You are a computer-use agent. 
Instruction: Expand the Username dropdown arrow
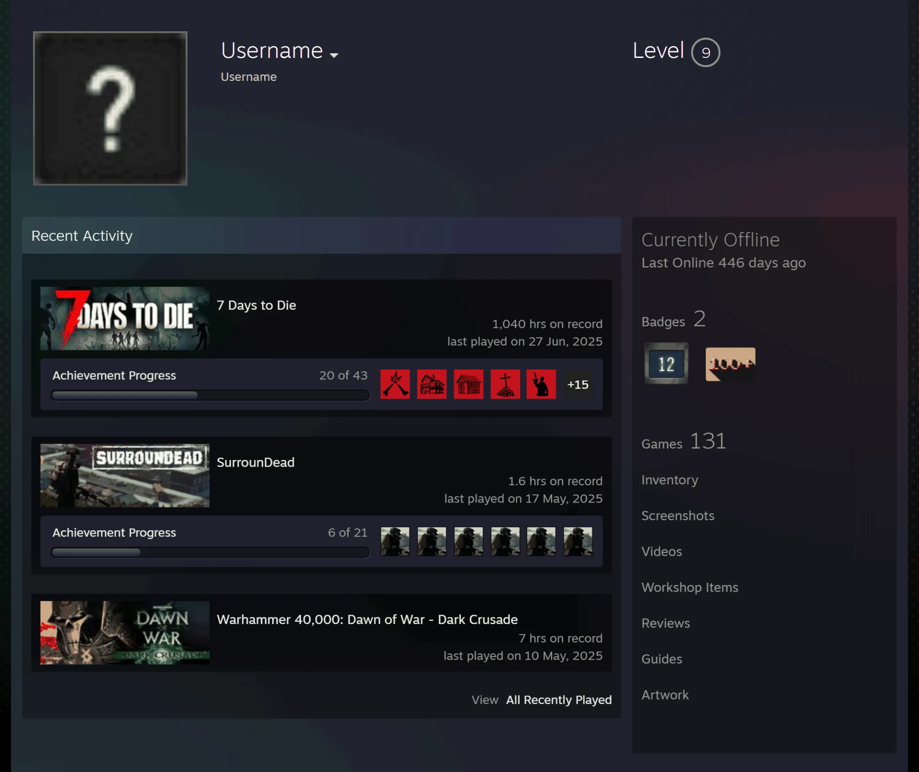coord(334,55)
